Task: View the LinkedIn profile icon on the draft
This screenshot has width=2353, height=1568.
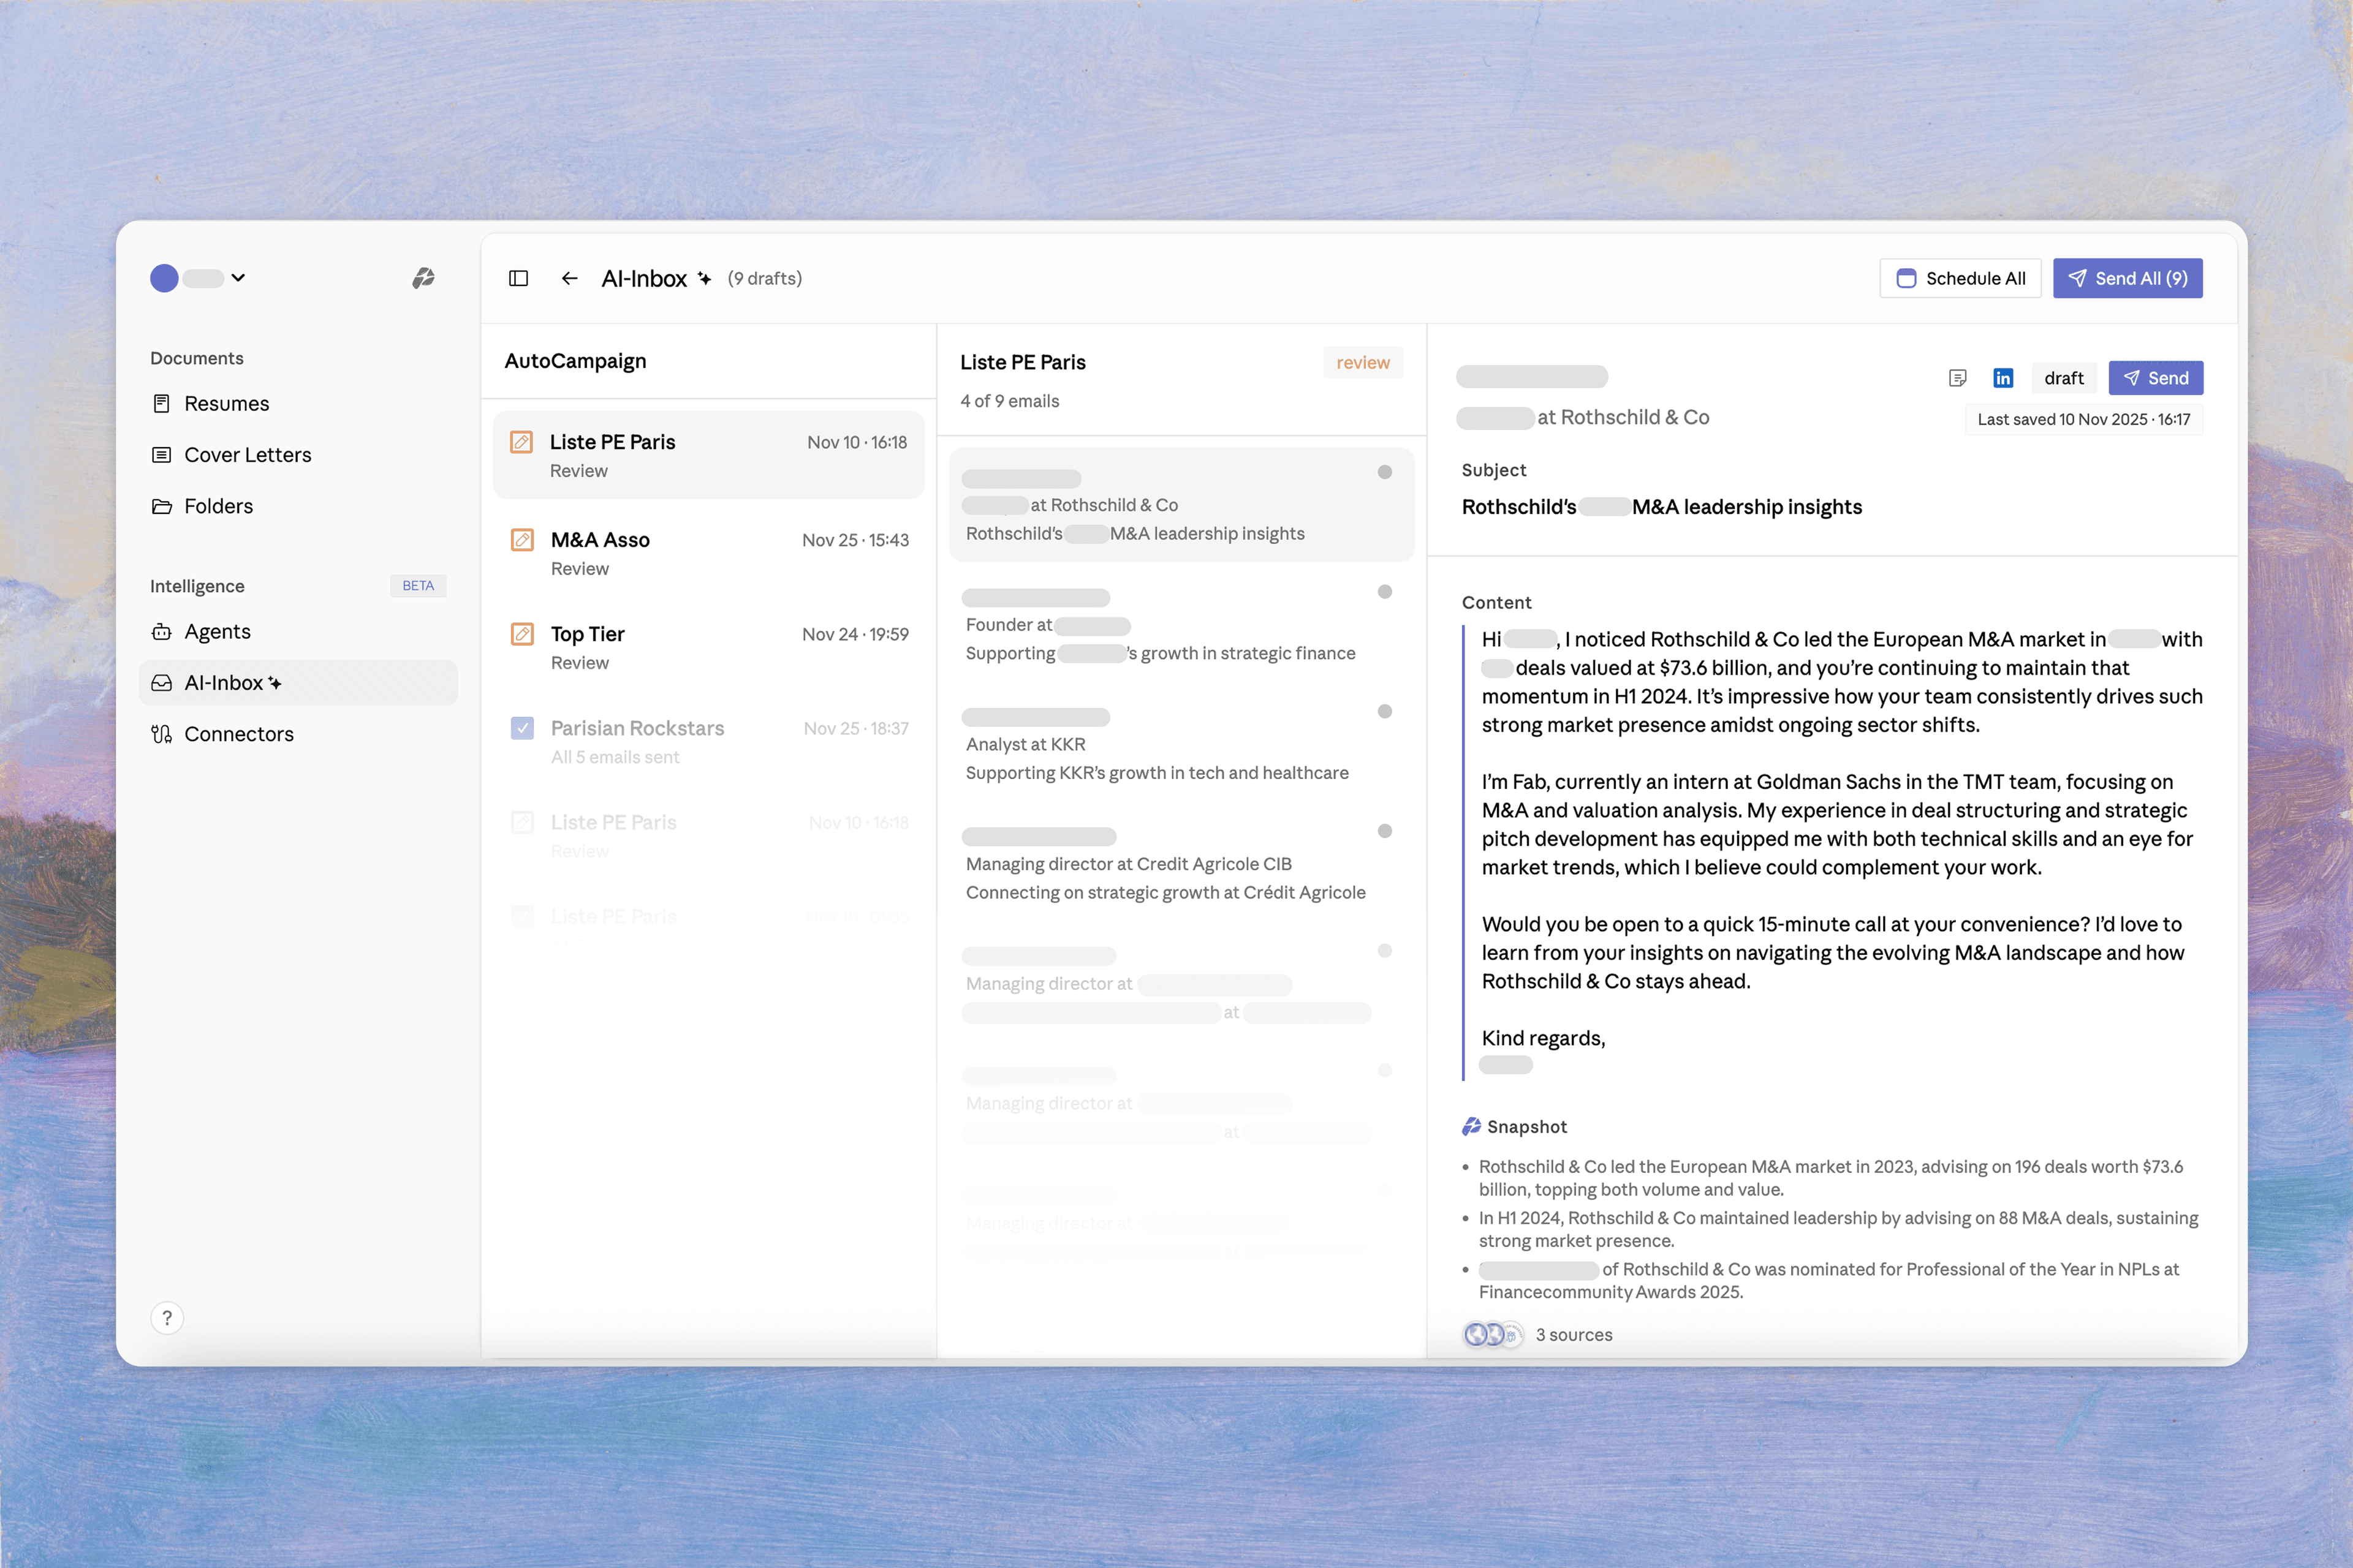Action: [2003, 377]
